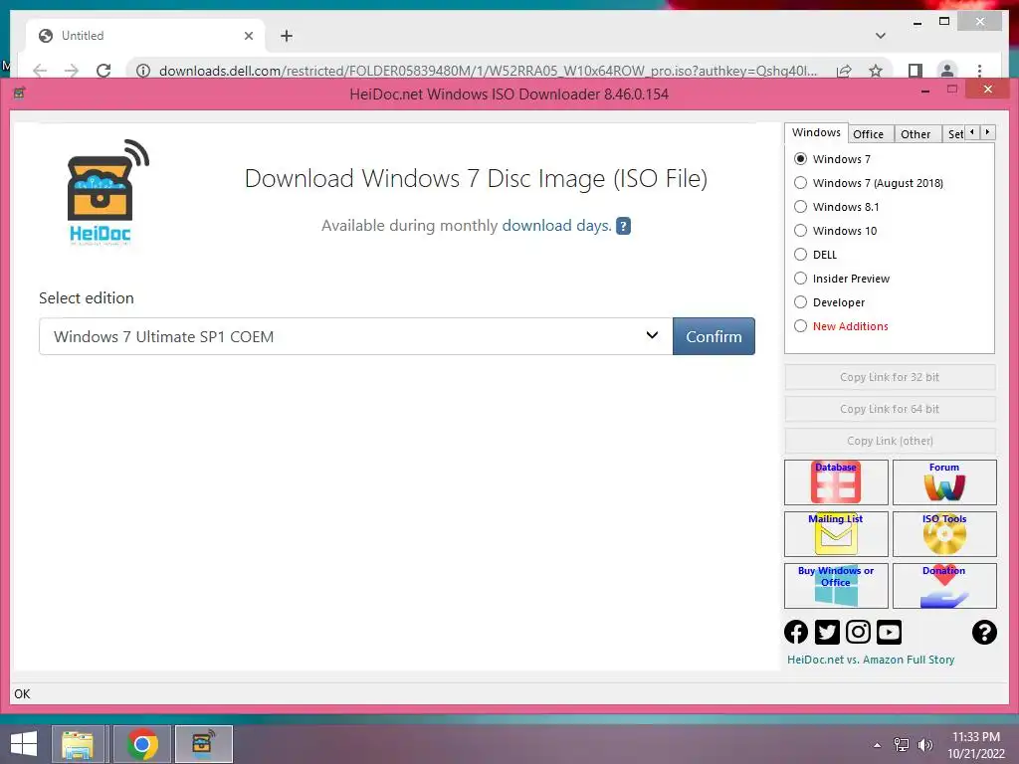Select the Developer radio option
This screenshot has width=1019, height=764.
[x=801, y=302]
